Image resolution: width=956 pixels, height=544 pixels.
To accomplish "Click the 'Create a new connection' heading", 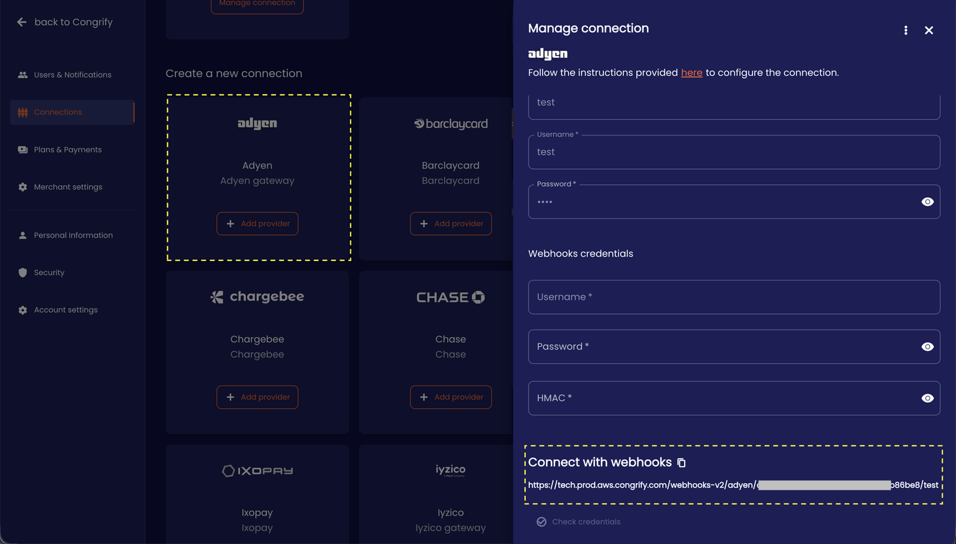I will (x=234, y=73).
